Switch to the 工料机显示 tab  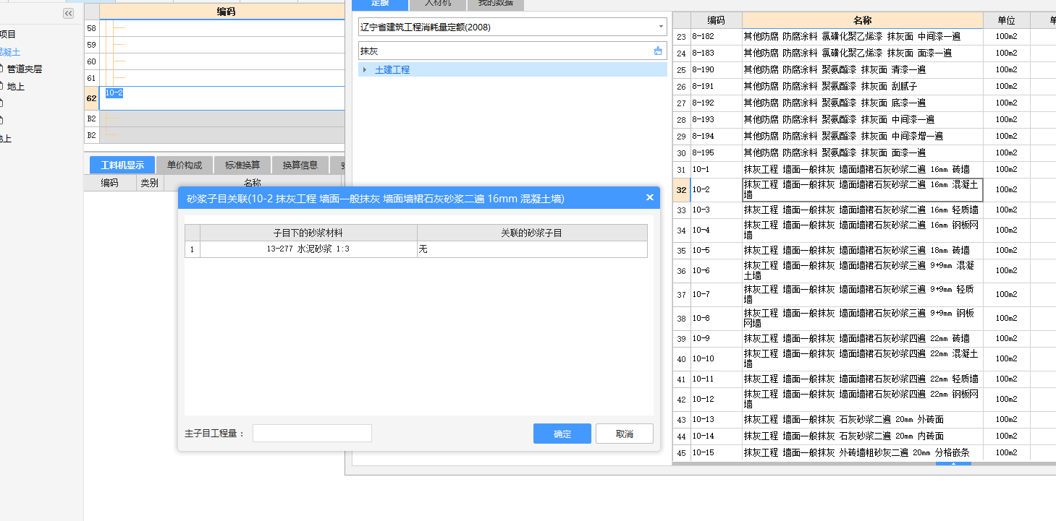(122, 165)
